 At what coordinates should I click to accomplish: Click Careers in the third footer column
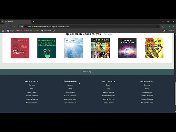tap(109, 85)
